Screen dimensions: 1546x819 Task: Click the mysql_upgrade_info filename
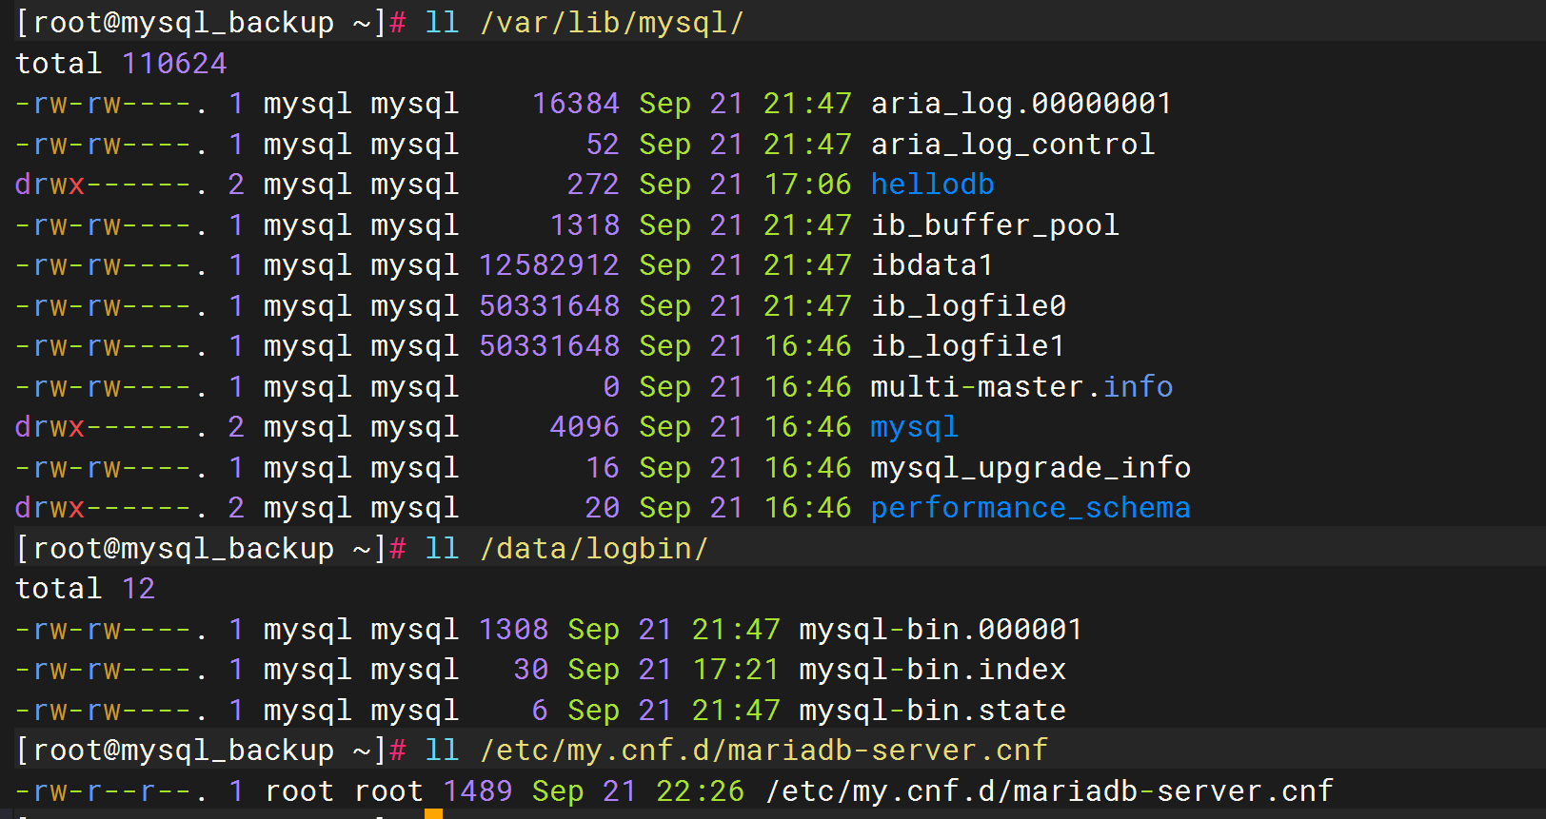(x=1030, y=467)
